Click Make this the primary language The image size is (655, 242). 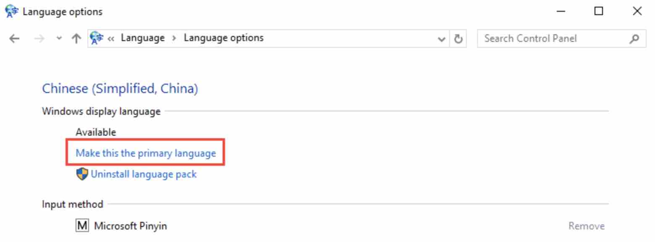(146, 153)
